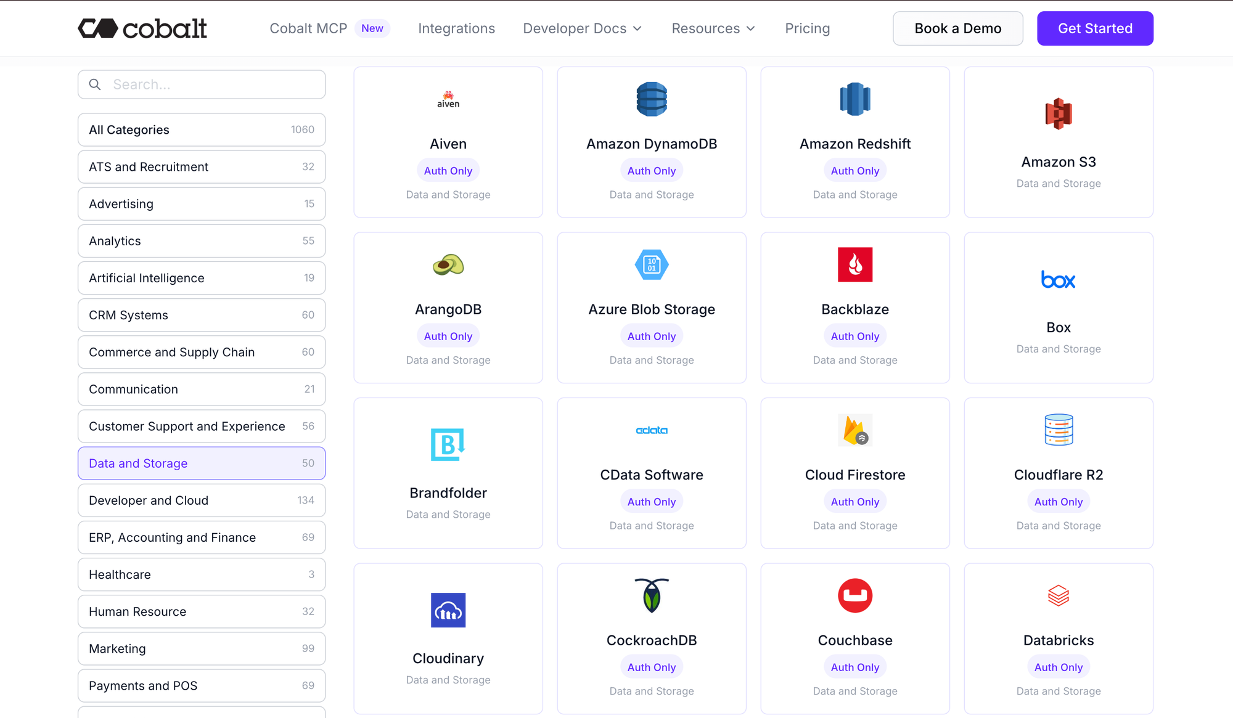
Task: Go to the Pricing page
Action: tap(807, 28)
